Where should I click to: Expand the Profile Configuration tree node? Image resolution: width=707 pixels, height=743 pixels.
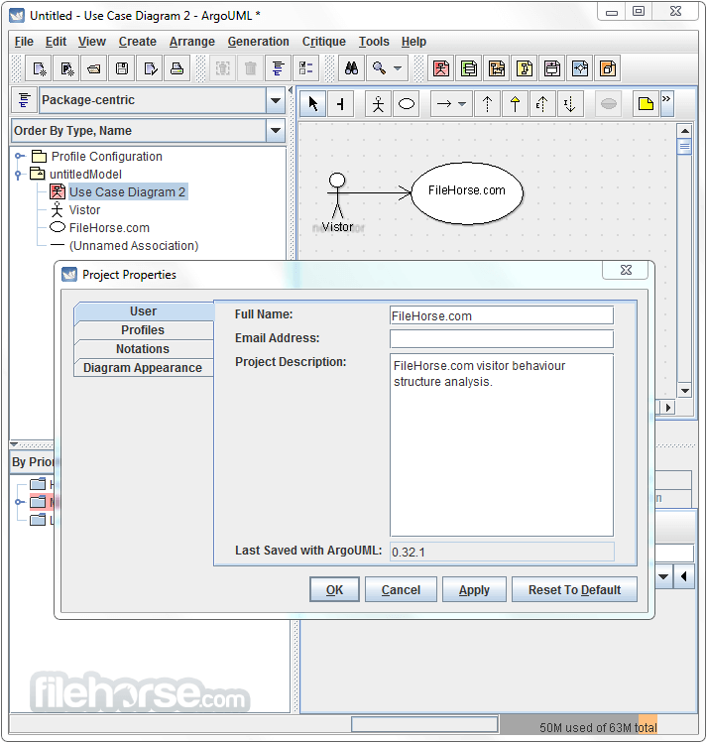(x=19, y=156)
